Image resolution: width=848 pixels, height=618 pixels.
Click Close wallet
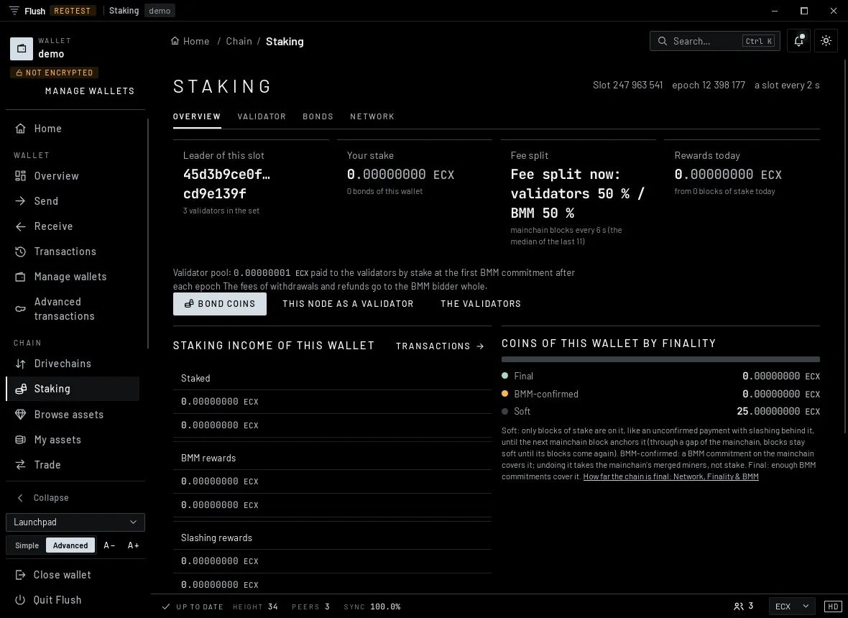tap(75, 575)
